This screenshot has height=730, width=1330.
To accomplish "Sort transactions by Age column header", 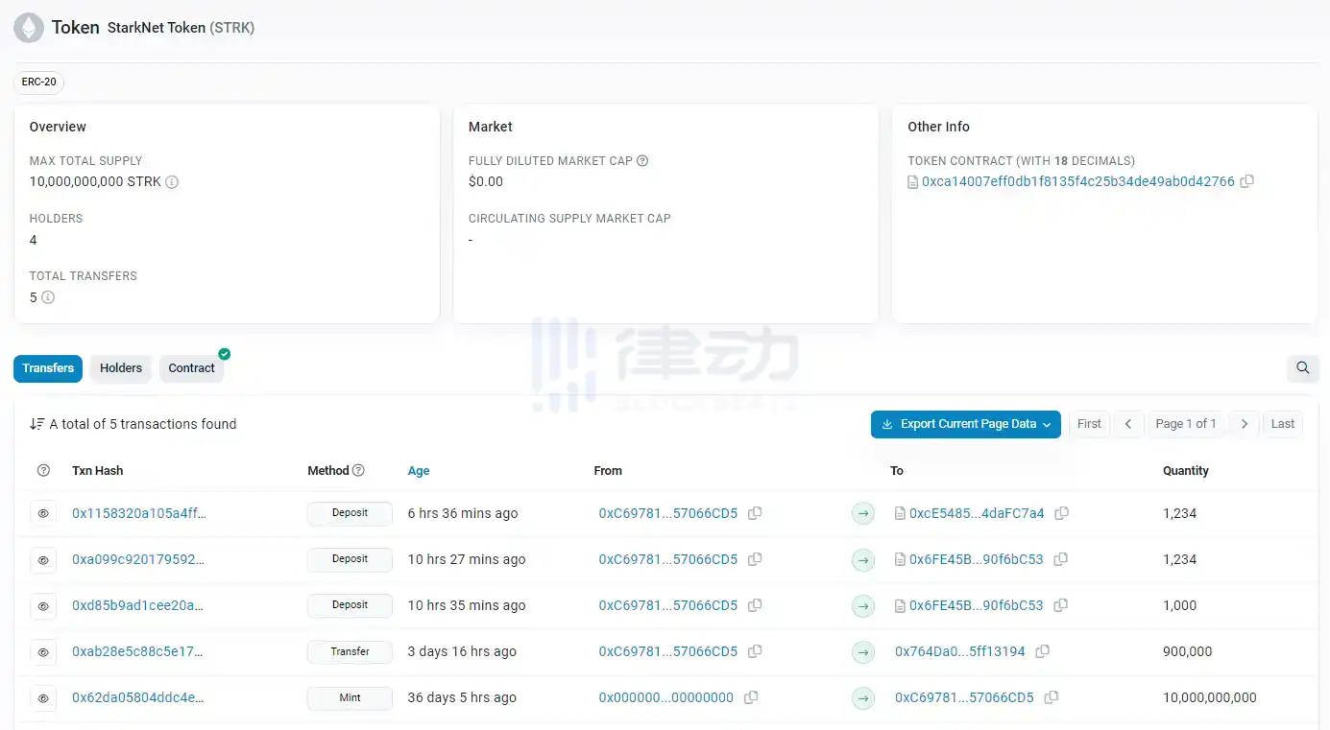I will tap(418, 471).
